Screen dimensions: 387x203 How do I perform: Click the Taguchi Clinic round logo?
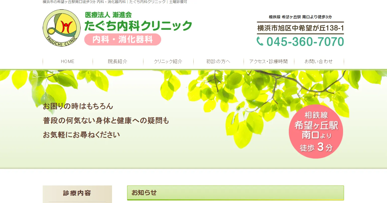[62, 28]
